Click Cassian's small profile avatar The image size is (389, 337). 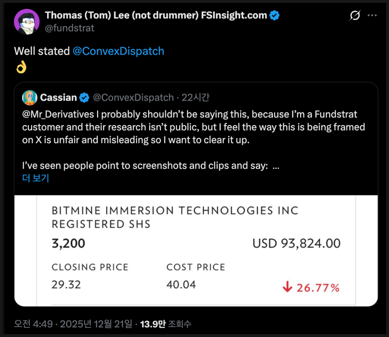[x=30, y=98]
